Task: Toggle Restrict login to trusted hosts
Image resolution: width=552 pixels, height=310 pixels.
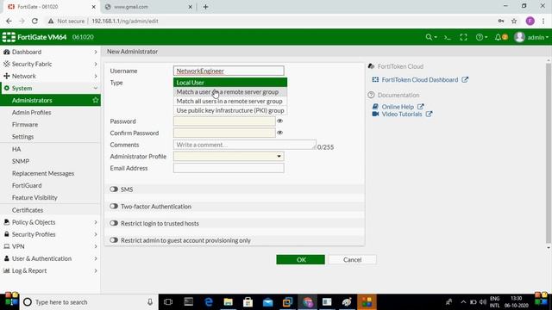Action: pos(114,223)
